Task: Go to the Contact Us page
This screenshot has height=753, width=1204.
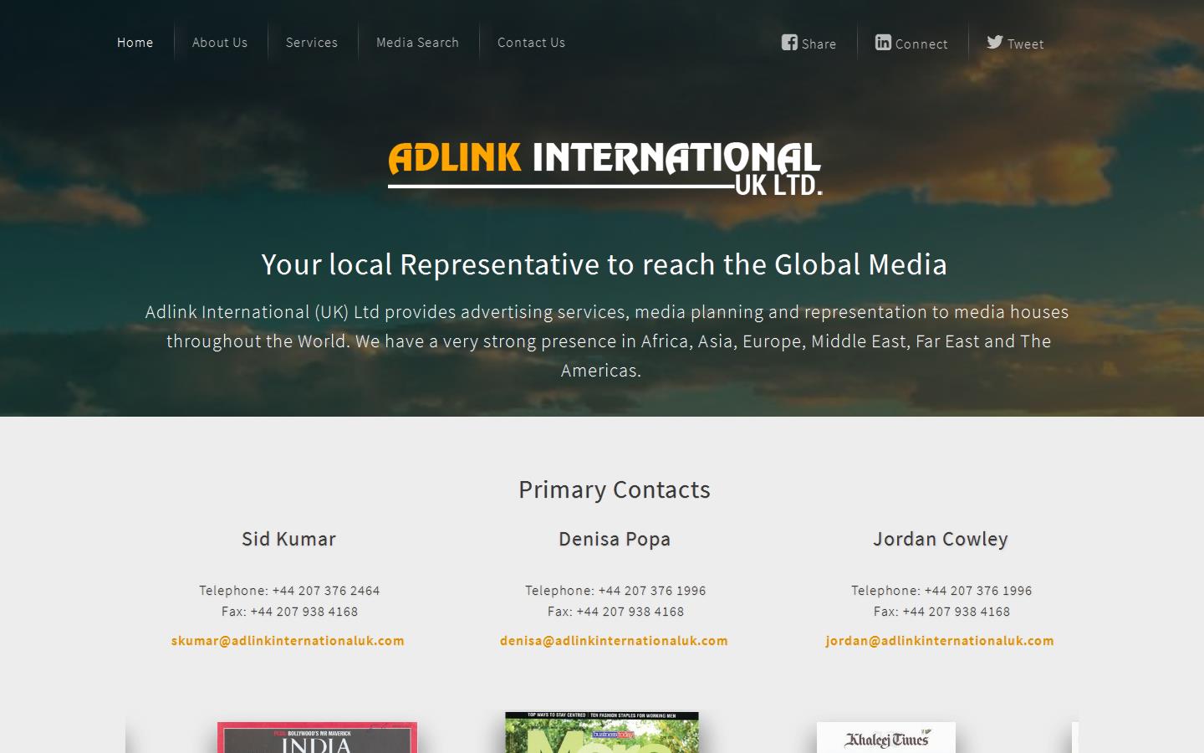Action: [x=532, y=42]
